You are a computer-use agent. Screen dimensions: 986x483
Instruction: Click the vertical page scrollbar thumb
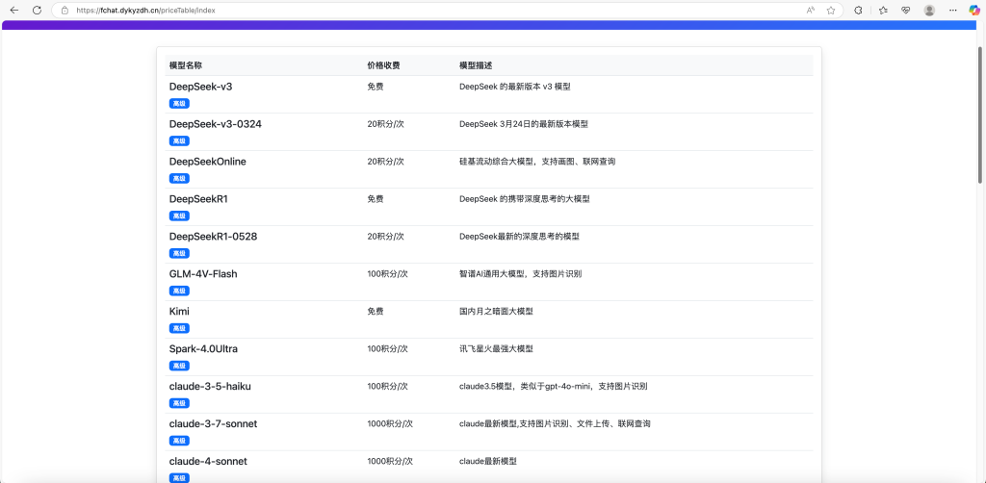click(979, 114)
